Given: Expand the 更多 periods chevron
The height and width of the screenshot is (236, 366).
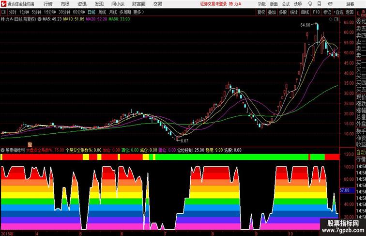Looking at the screenshot, I should point(139,12).
